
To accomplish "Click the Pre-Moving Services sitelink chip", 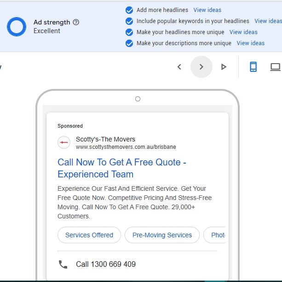I will point(162,235).
